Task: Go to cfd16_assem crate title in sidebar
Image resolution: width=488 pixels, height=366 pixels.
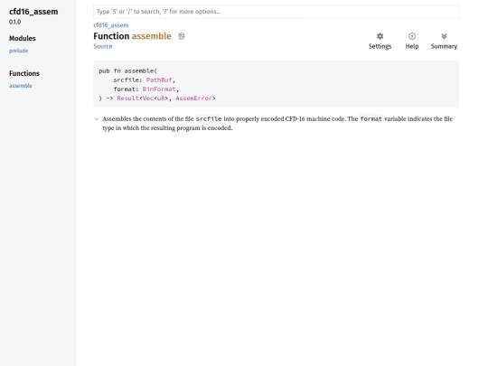Action: (33, 12)
